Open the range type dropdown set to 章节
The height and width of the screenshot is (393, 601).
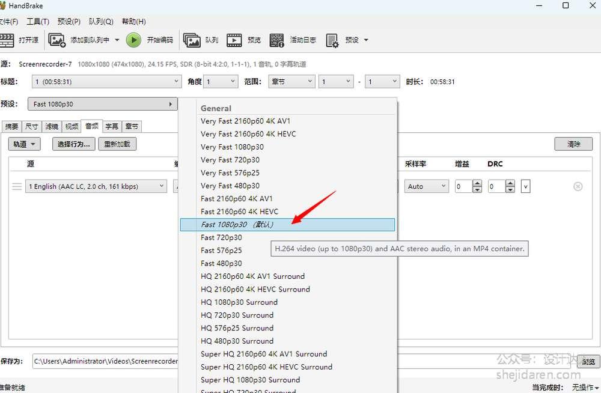click(x=291, y=82)
